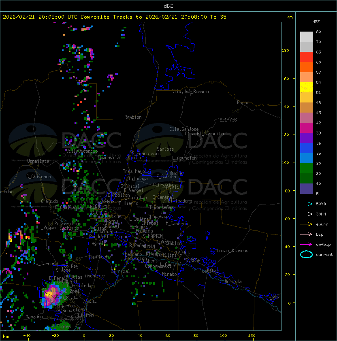Click the 'Tz 35' header value
This screenshot has width=337, height=341.
pos(218,17)
